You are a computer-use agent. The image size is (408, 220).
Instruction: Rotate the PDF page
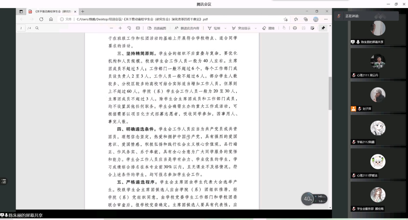click(129, 28)
